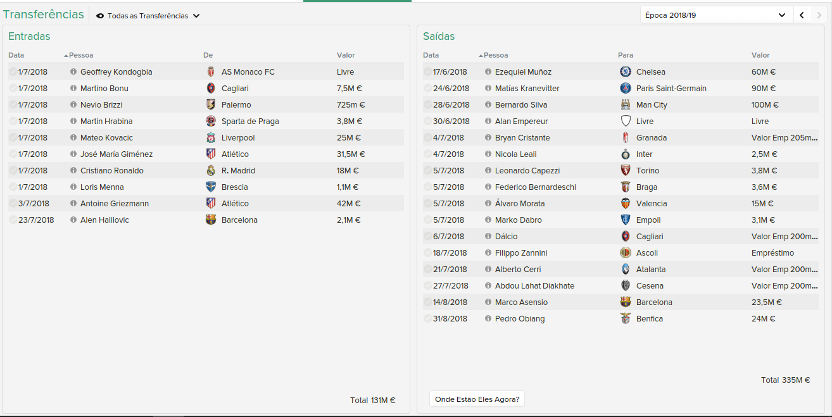
Task: Click info icon next to Antoine Griezmann
Action: [x=73, y=203]
